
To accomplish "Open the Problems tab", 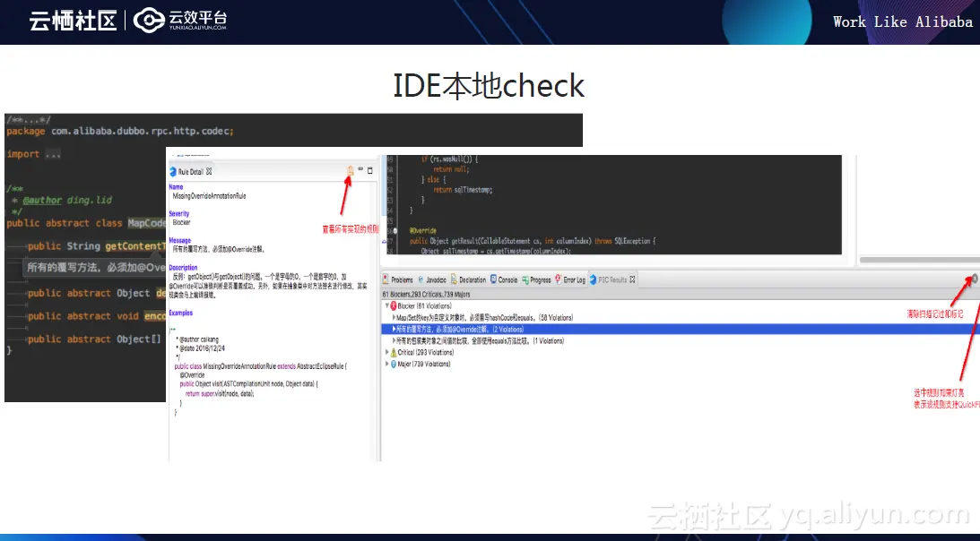I will tap(397, 279).
